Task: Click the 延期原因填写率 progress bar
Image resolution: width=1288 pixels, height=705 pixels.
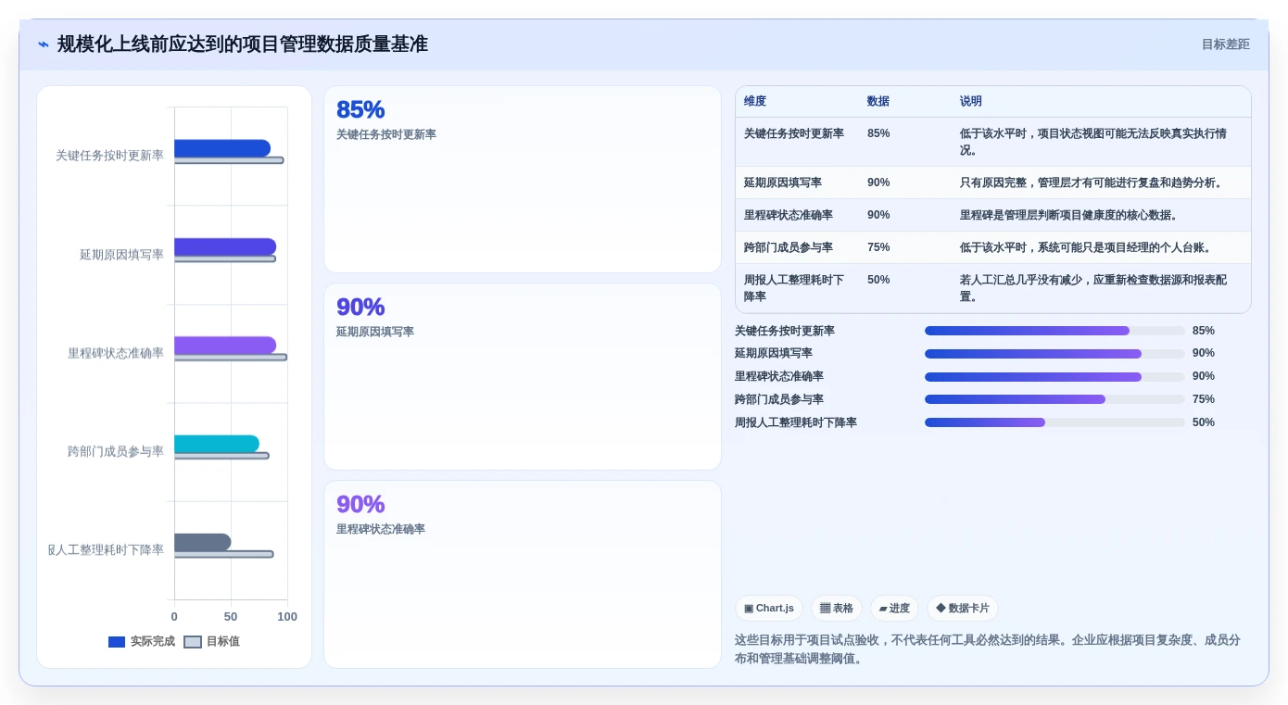Action: (1054, 354)
